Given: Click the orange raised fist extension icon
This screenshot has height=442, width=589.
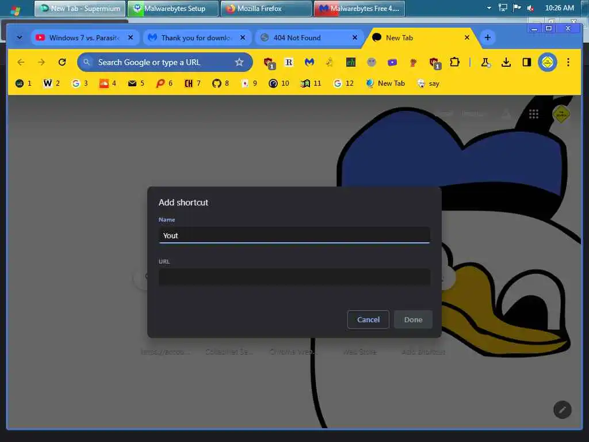Looking at the screenshot, I should [413, 62].
